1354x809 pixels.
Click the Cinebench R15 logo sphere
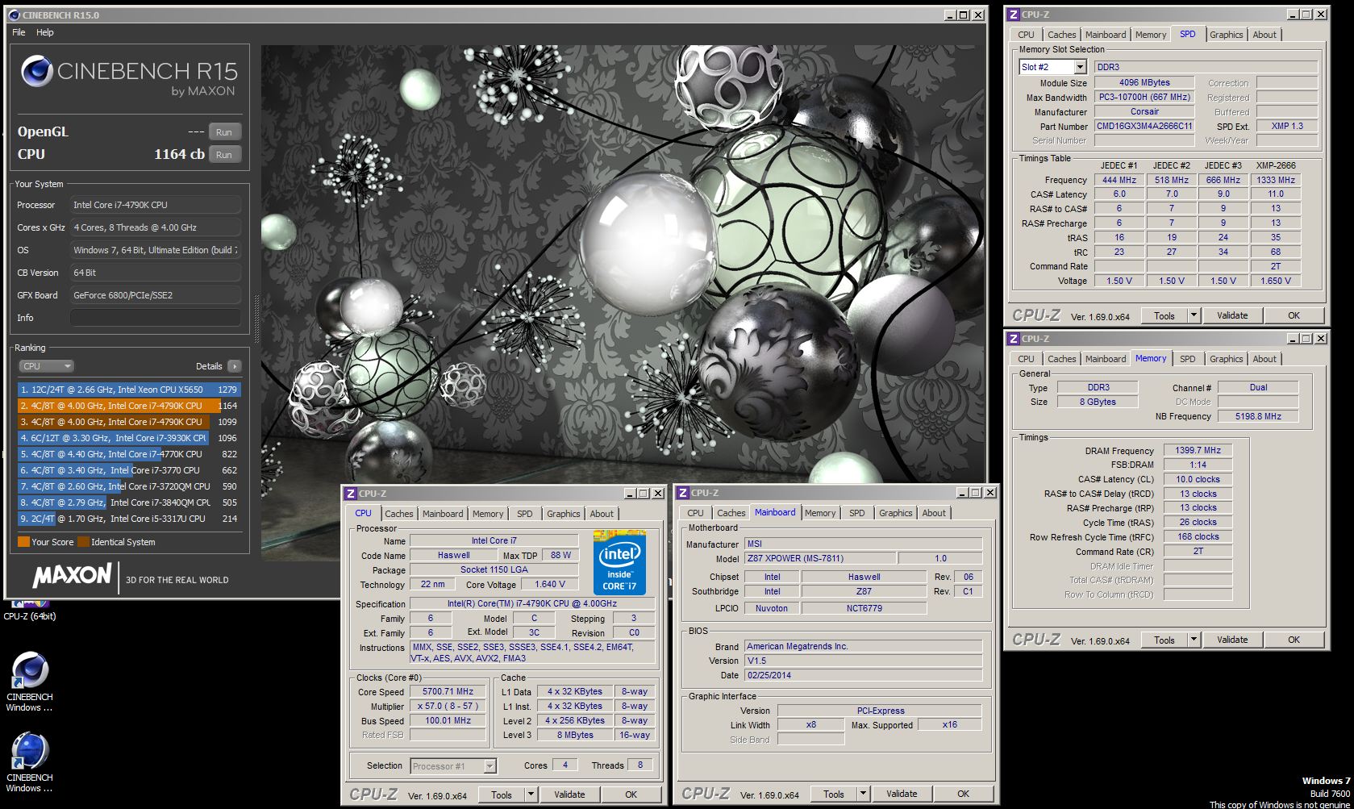(x=36, y=71)
